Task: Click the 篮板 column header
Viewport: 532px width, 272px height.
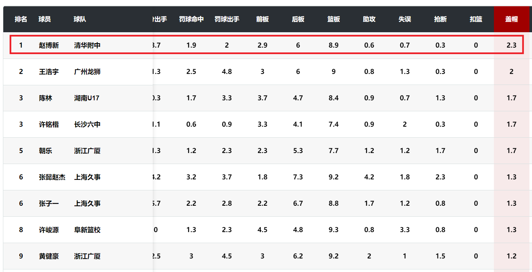Action: pyautogui.click(x=333, y=19)
